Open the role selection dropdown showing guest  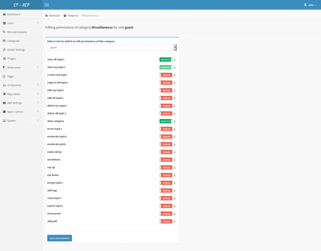pos(112,47)
